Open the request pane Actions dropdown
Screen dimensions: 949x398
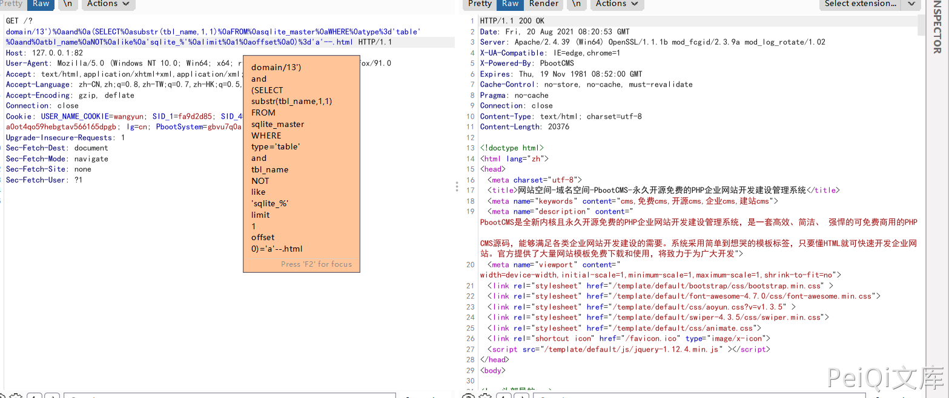click(108, 4)
